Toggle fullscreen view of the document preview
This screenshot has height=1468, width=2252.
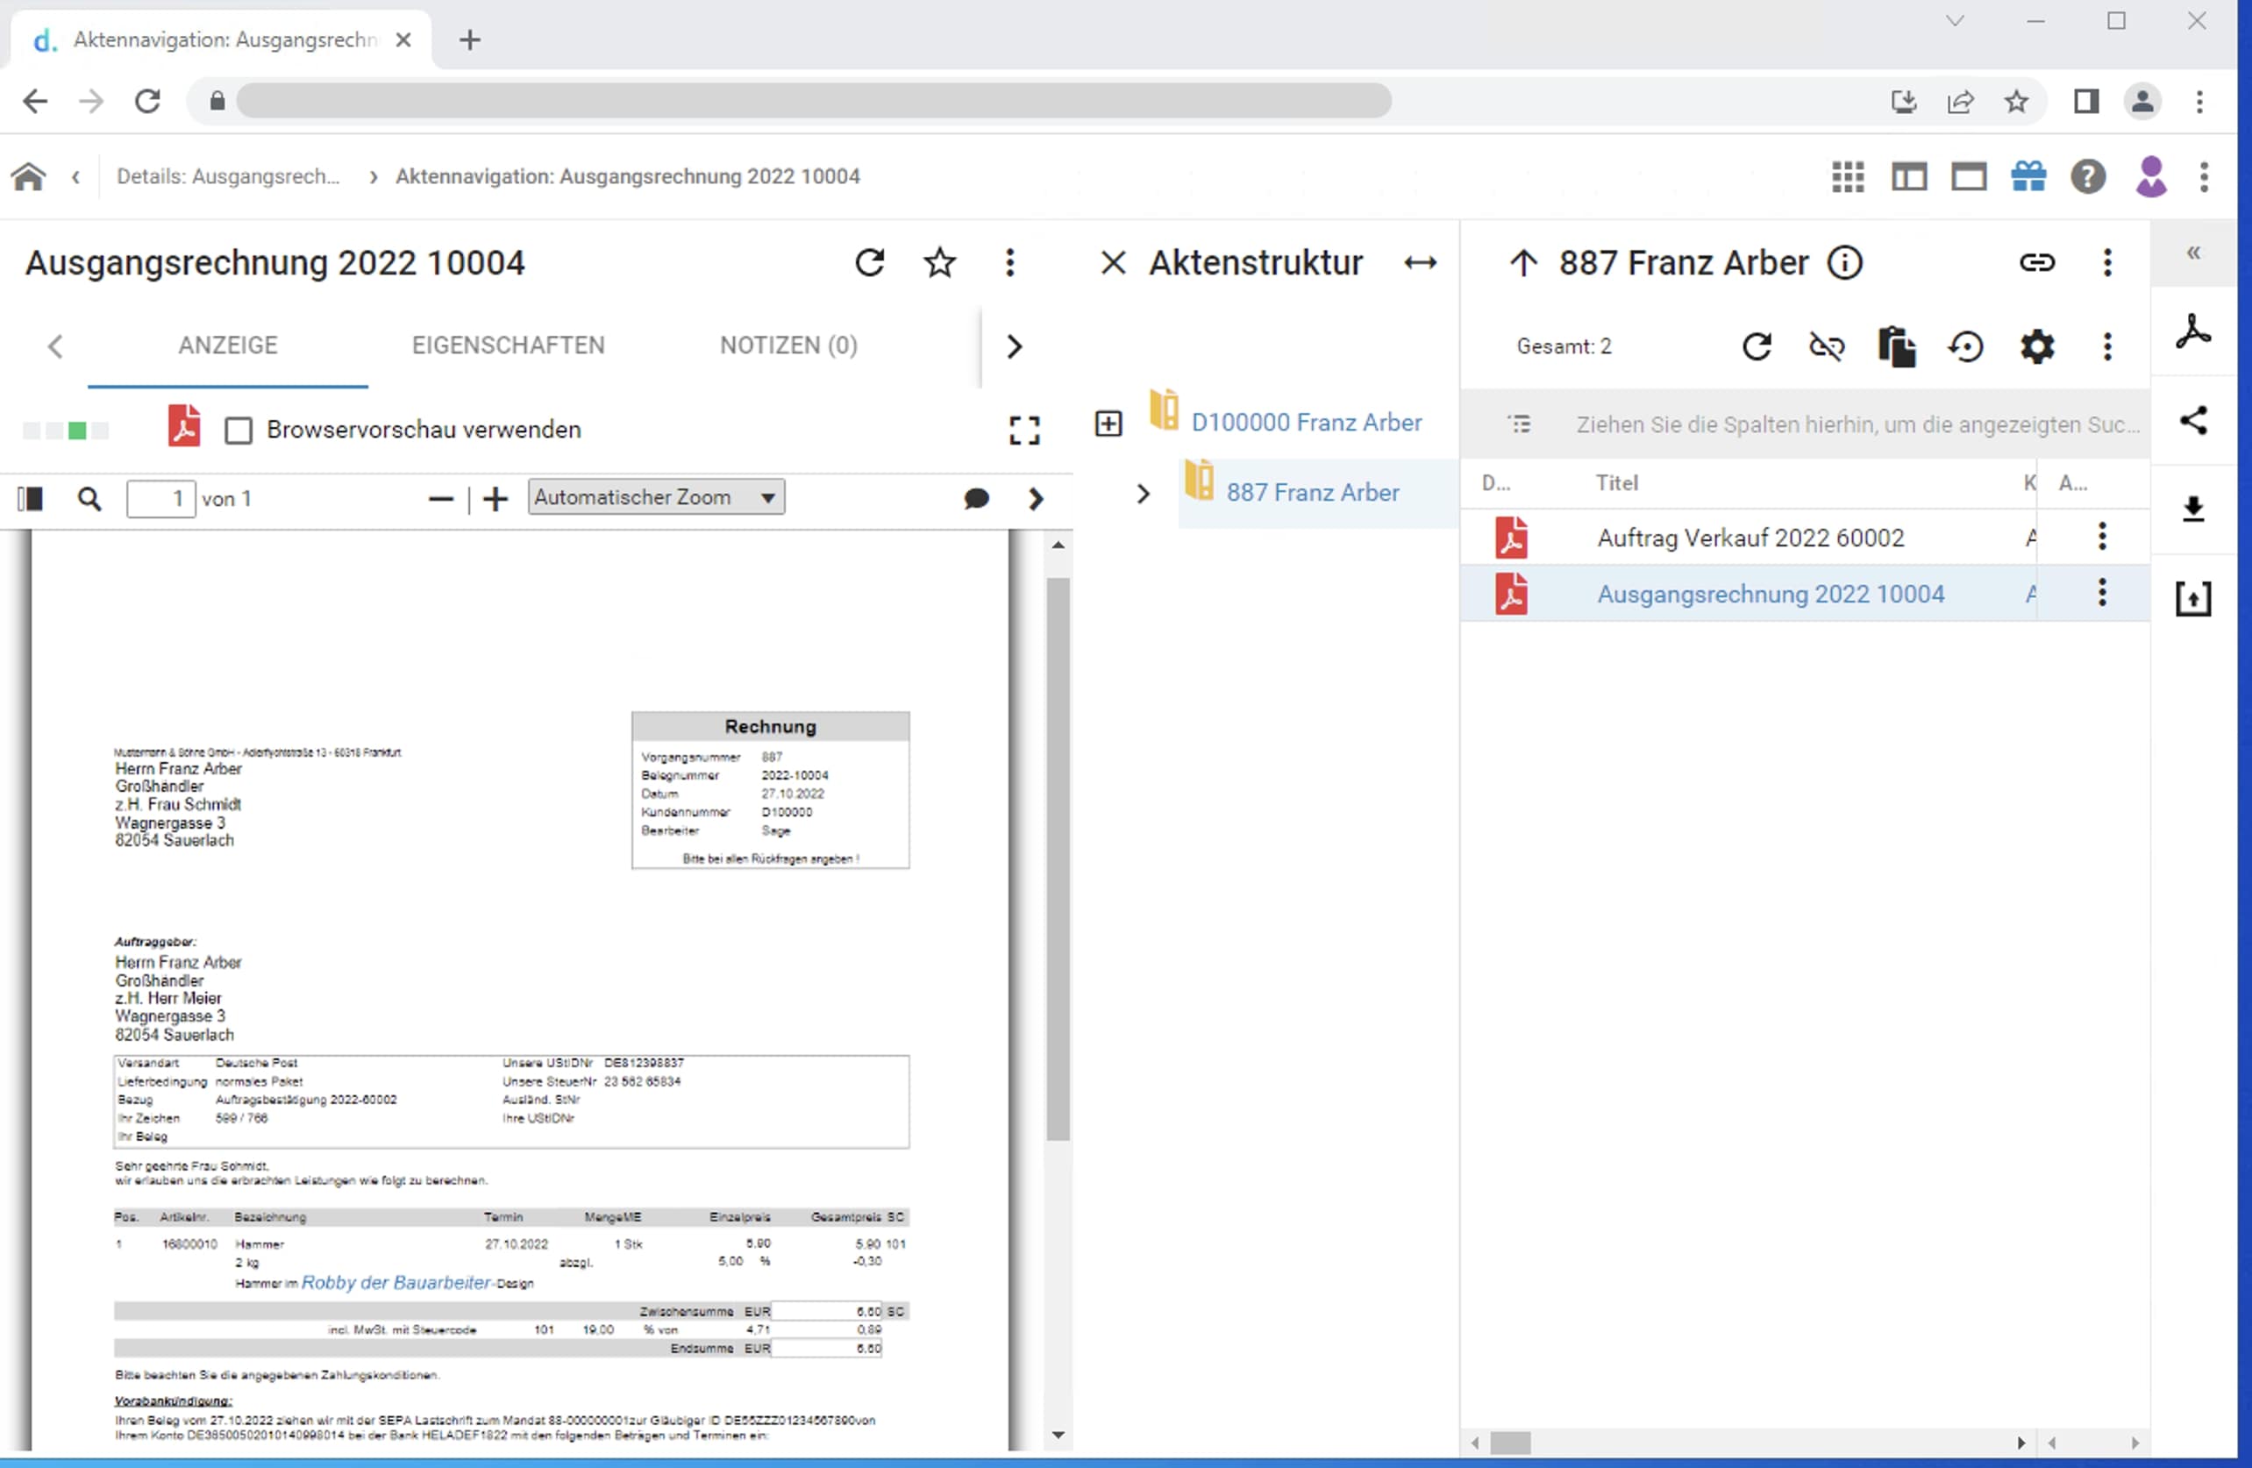tap(1023, 431)
